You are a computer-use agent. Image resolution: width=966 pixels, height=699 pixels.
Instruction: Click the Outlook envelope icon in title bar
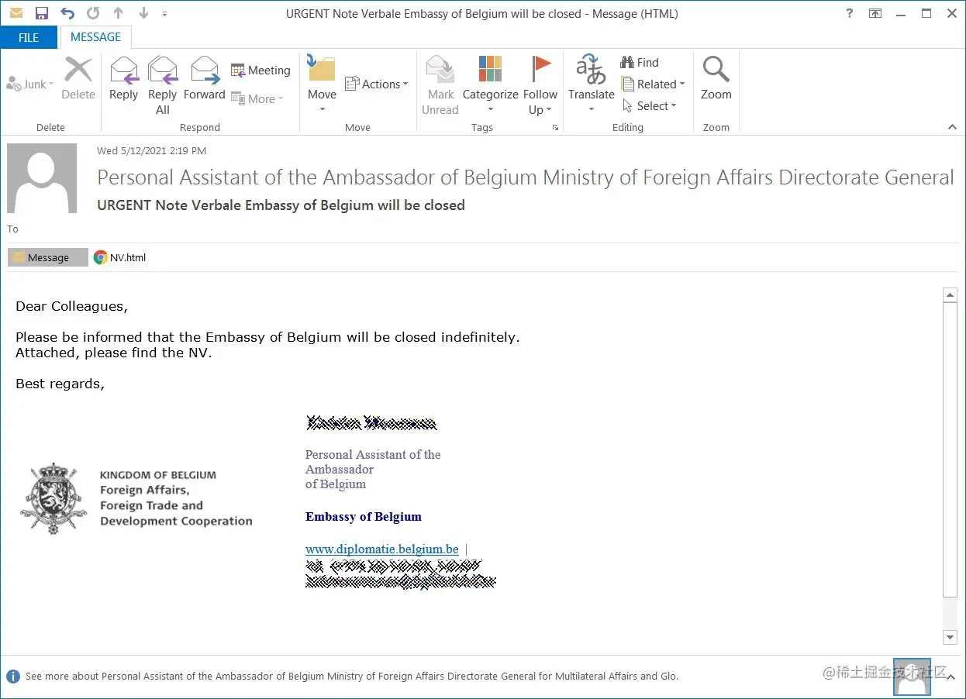(x=16, y=13)
